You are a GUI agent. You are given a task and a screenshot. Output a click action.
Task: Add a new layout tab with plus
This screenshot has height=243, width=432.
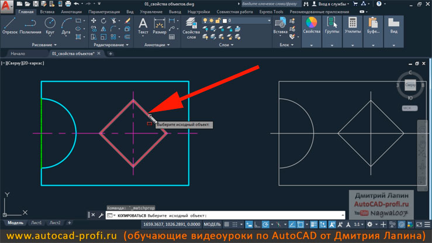[x=69, y=223]
